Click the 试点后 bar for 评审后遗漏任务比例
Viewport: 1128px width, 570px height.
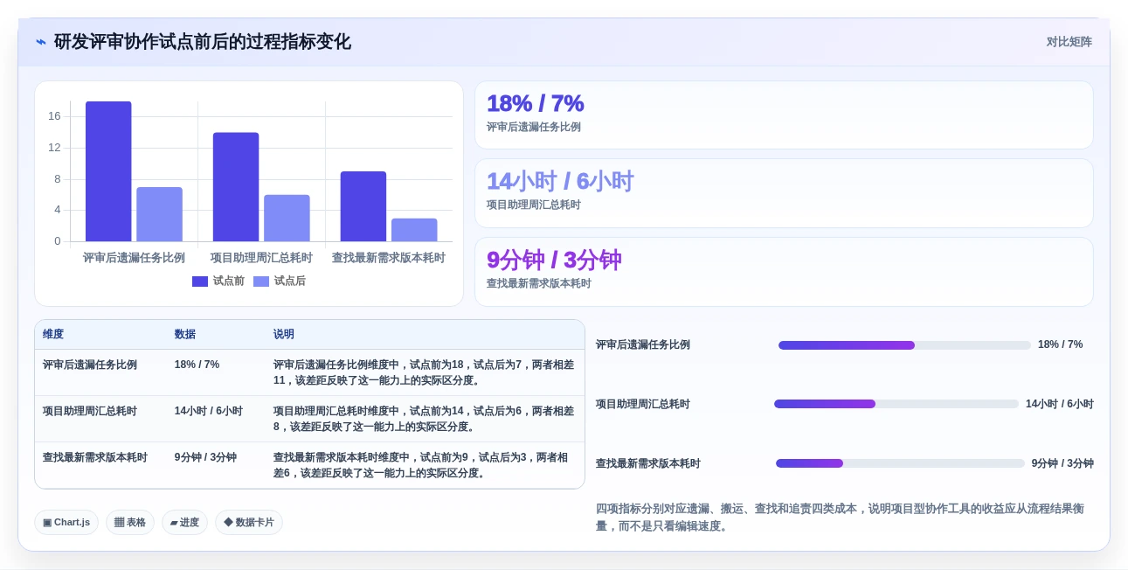(x=159, y=214)
